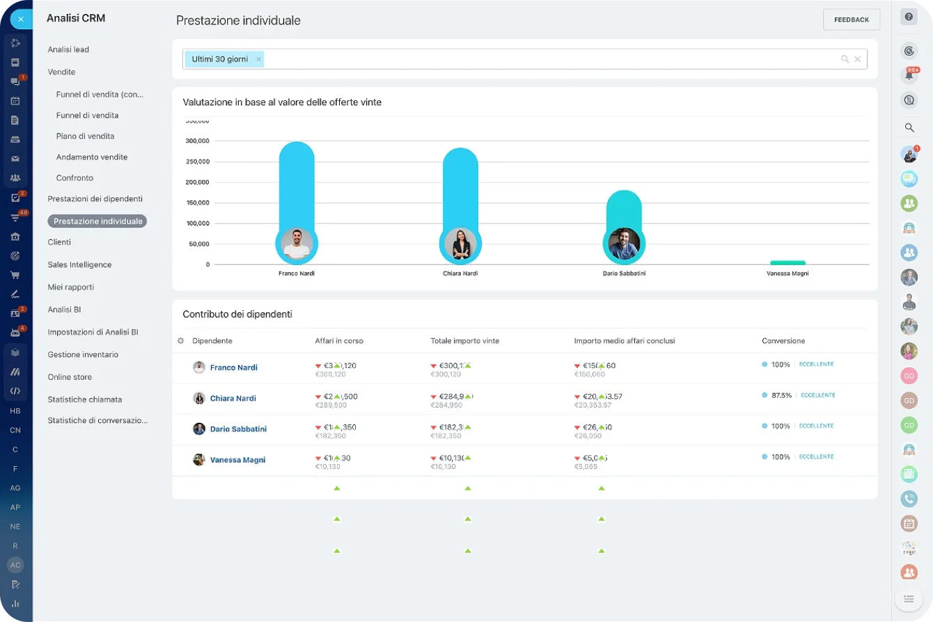The width and height of the screenshot is (933, 622).
Task: Open Dario Sabbatini link in table
Action: 238,429
